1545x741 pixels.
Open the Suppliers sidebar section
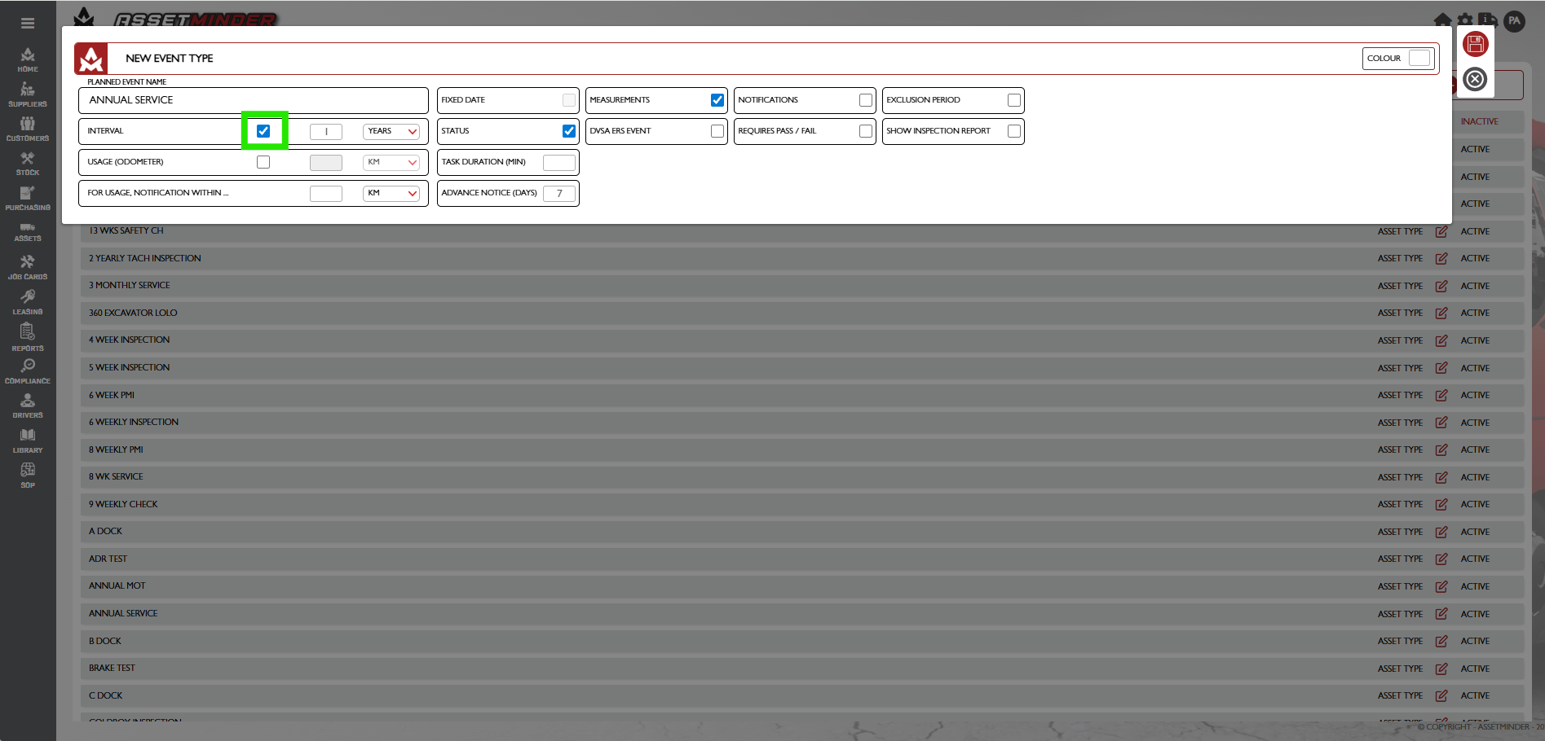pos(28,94)
